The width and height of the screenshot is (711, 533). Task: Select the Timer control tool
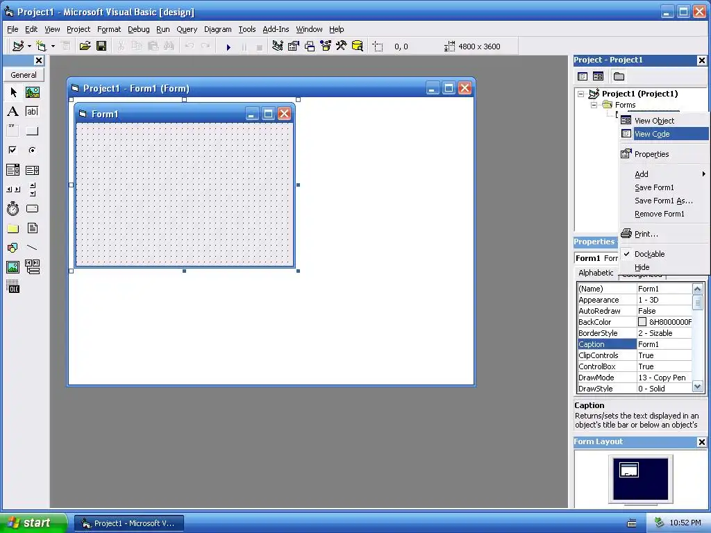(13, 208)
